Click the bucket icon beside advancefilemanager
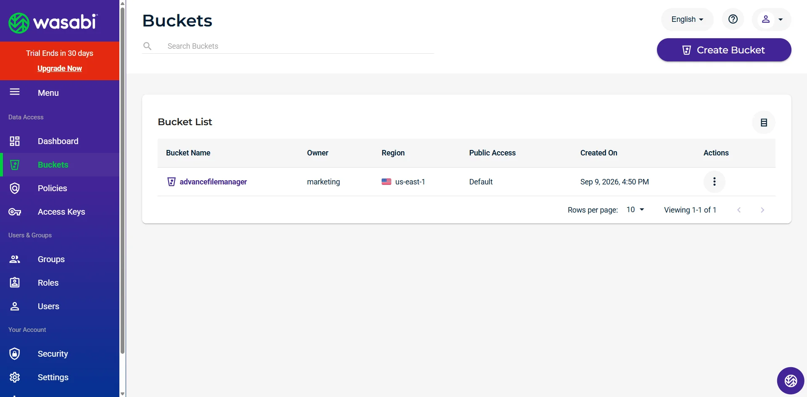The image size is (807, 397). point(171,181)
